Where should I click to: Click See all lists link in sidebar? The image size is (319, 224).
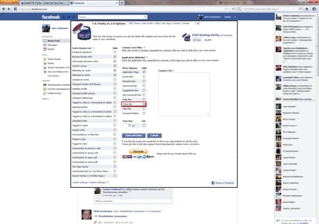(54, 76)
